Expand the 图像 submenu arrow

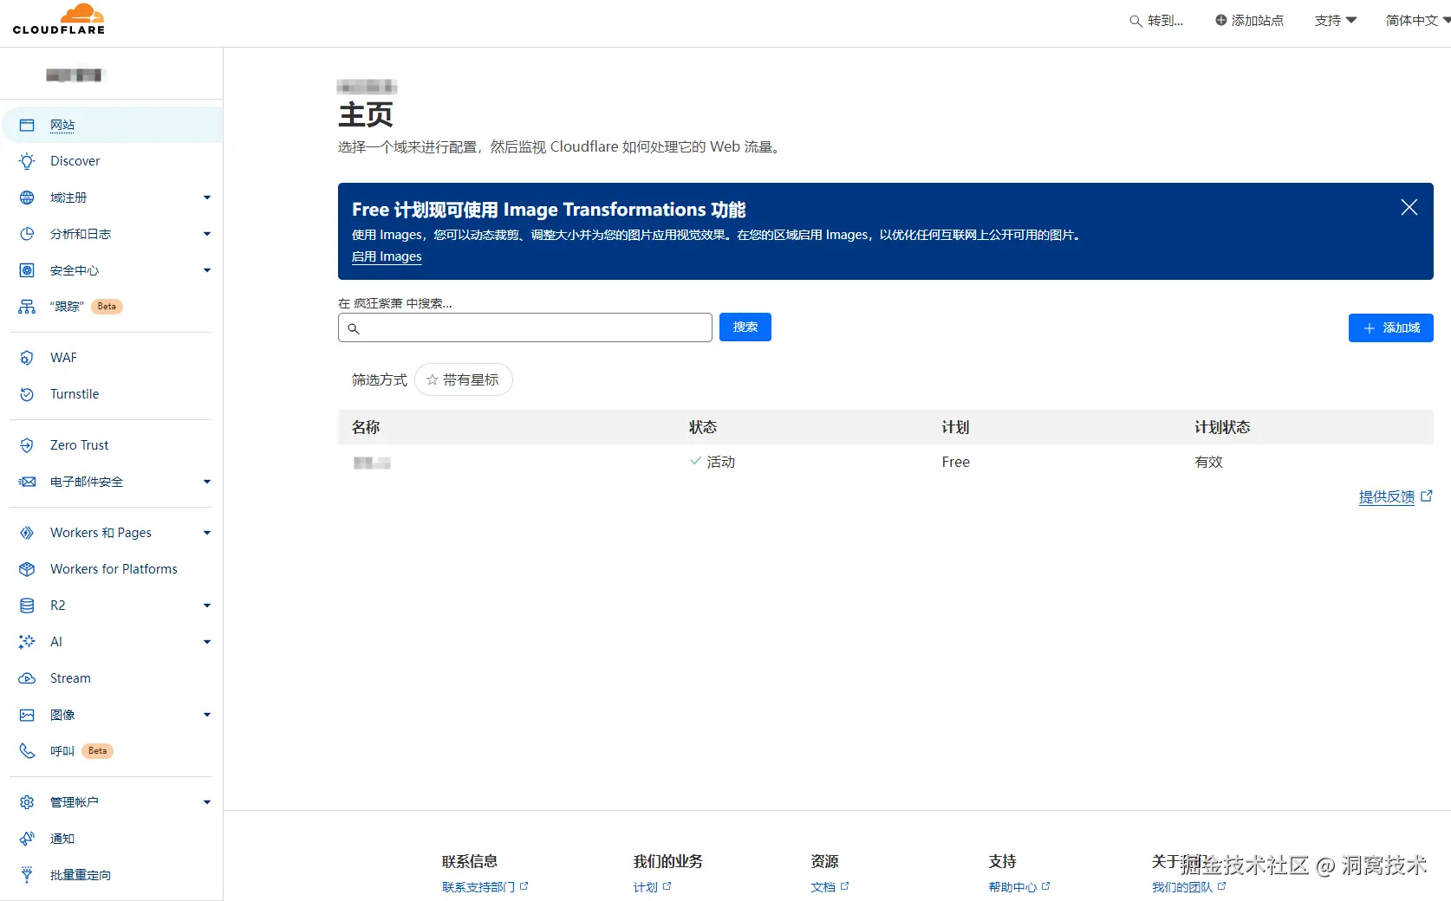207,715
